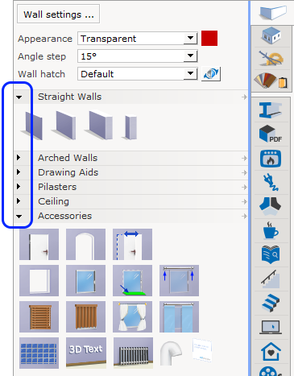The height and width of the screenshot is (376, 294).
Task: Click the red wall color swatch
Action: 209,39
